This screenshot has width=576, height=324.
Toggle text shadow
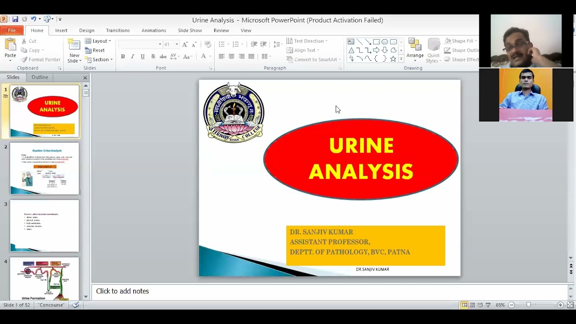(x=153, y=56)
